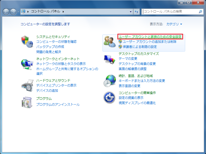Image resolution: width=206 pixels, height=154 pixels.
Task: Open the address bar history dropdown
Action: [131, 12]
